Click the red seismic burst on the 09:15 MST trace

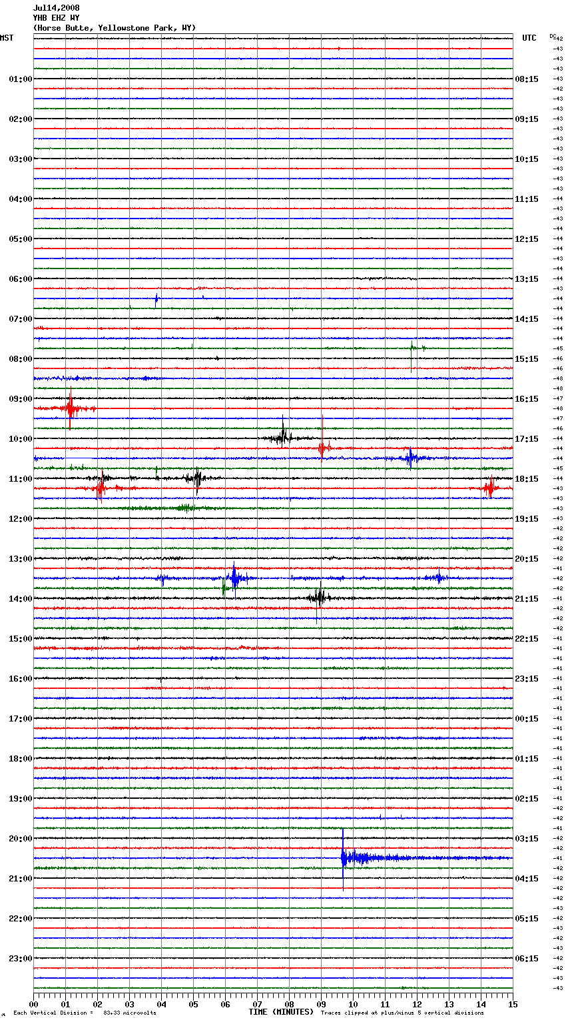(71, 408)
